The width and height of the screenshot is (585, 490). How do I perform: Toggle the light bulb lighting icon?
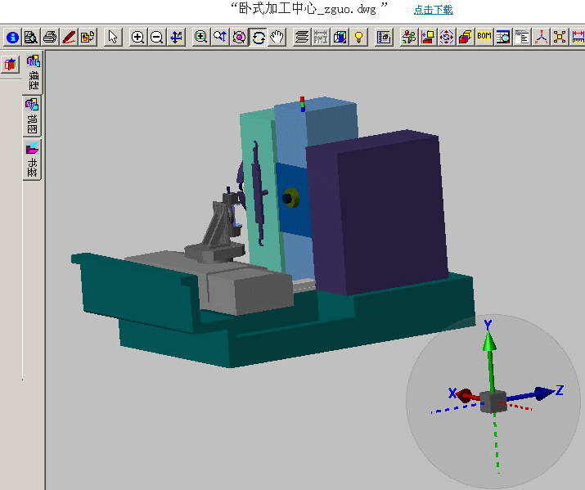point(358,37)
